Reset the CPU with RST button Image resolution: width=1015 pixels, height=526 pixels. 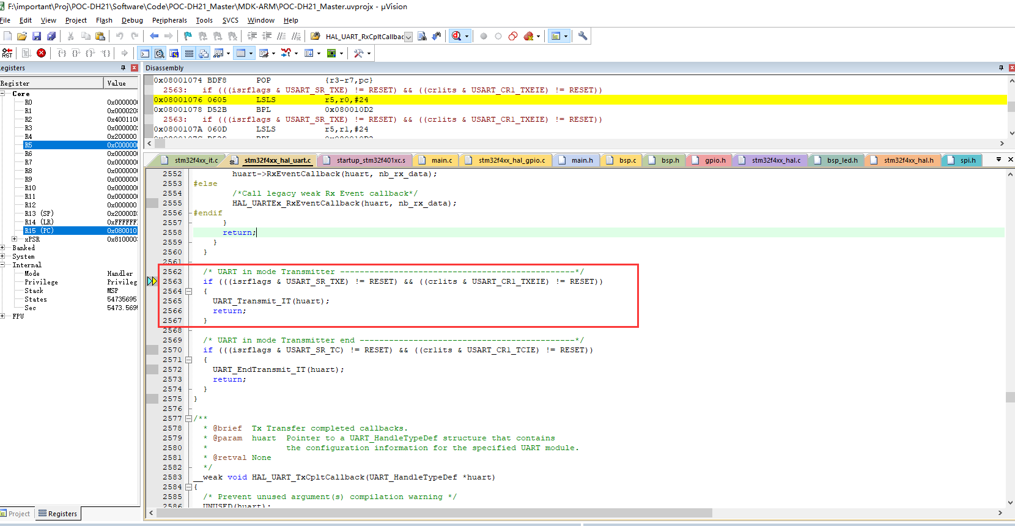click(x=7, y=53)
